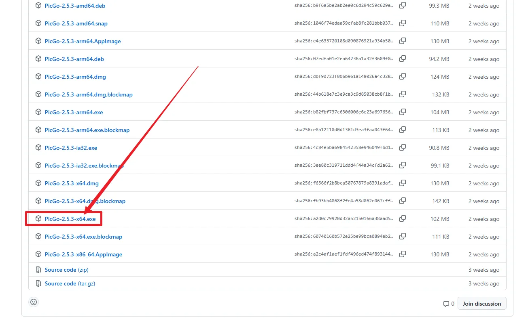This screenshot has width=528, height=323.
Task: Copy SHA256 hash of PicGo-2.5.3-amd64.snap
Action: (403, 23)
